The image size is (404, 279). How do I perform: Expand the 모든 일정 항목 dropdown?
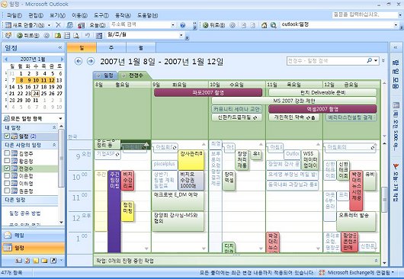point(60,118)
